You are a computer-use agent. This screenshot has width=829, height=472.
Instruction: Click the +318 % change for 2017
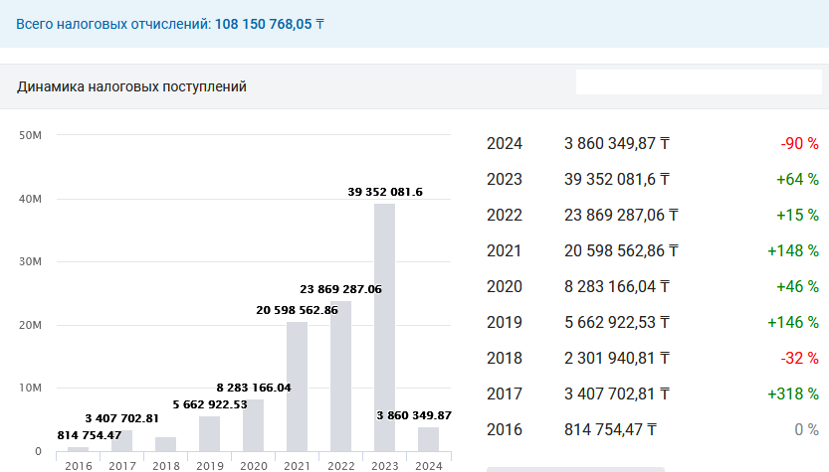[793, 393]
